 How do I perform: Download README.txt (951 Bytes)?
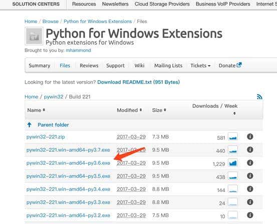tap(138, 82)
